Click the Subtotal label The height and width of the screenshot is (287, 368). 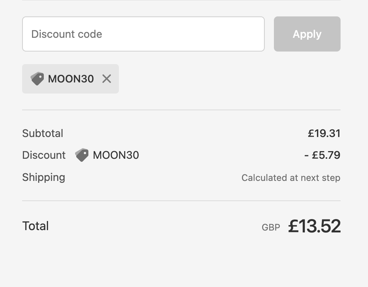pos(43,133)
